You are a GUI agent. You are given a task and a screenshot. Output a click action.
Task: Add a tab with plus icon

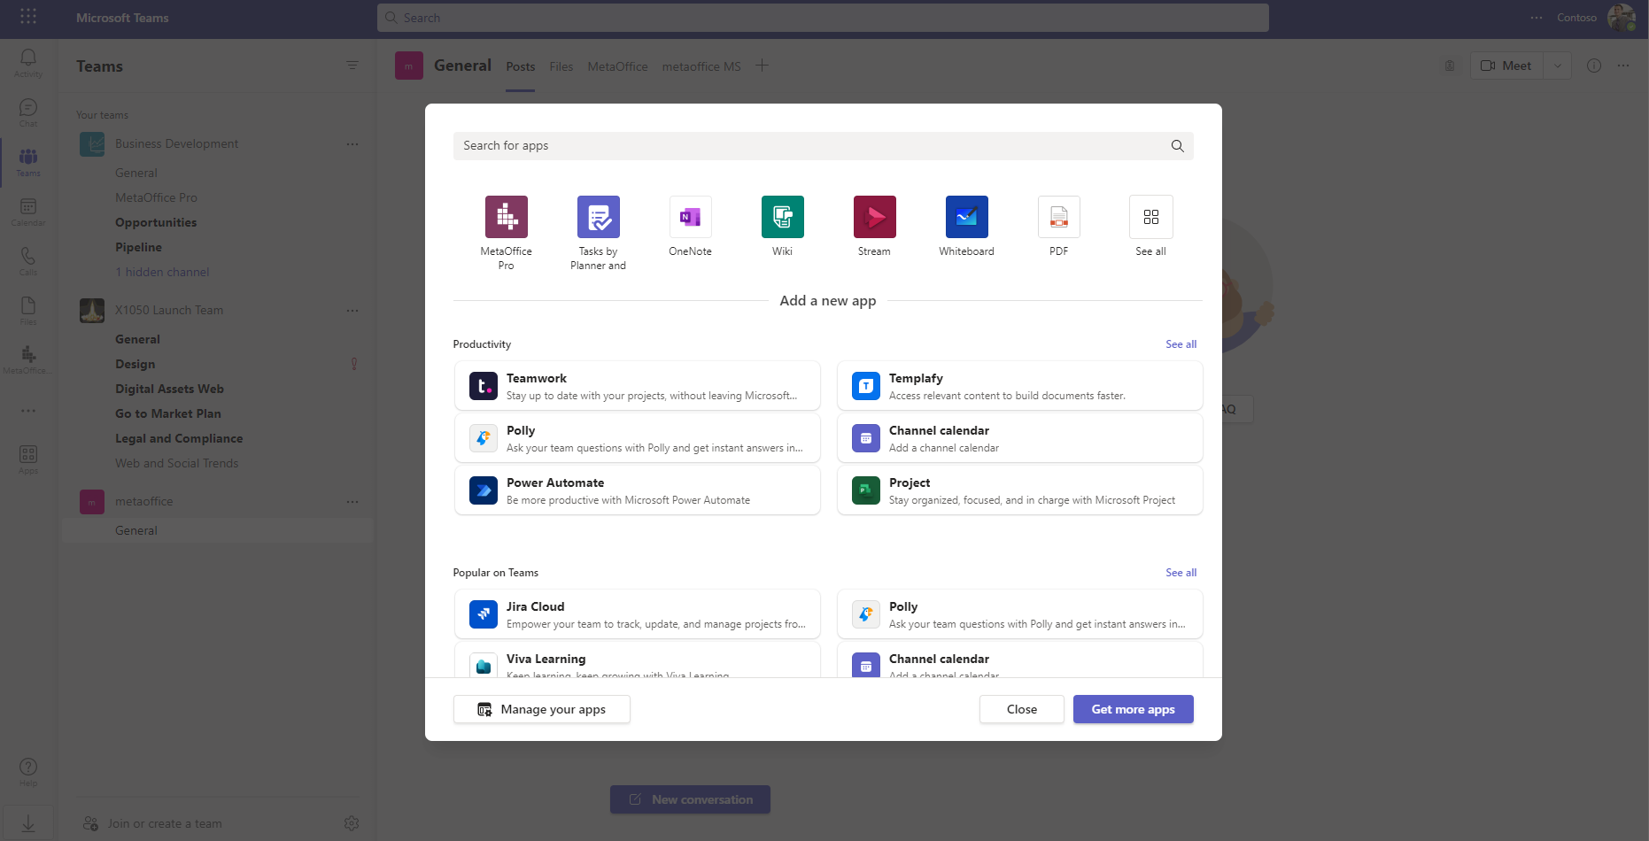pos(762,66)
